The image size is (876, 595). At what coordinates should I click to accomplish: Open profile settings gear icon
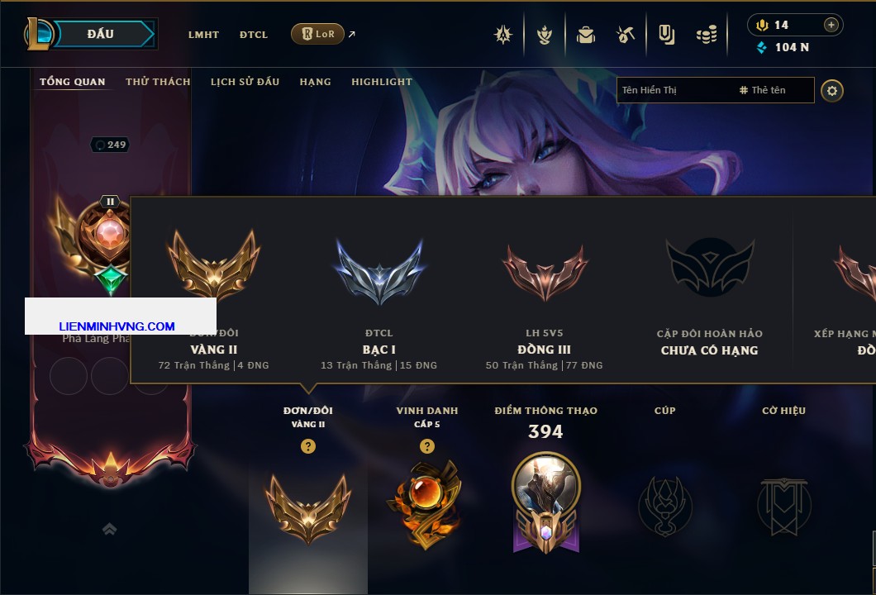click(x=832, y=91)
